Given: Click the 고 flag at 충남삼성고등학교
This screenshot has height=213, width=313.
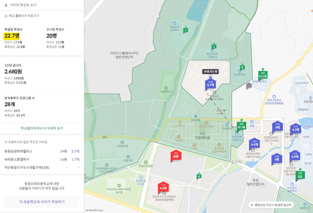Looking at the screenshot, I should click(x=185, y=30).
